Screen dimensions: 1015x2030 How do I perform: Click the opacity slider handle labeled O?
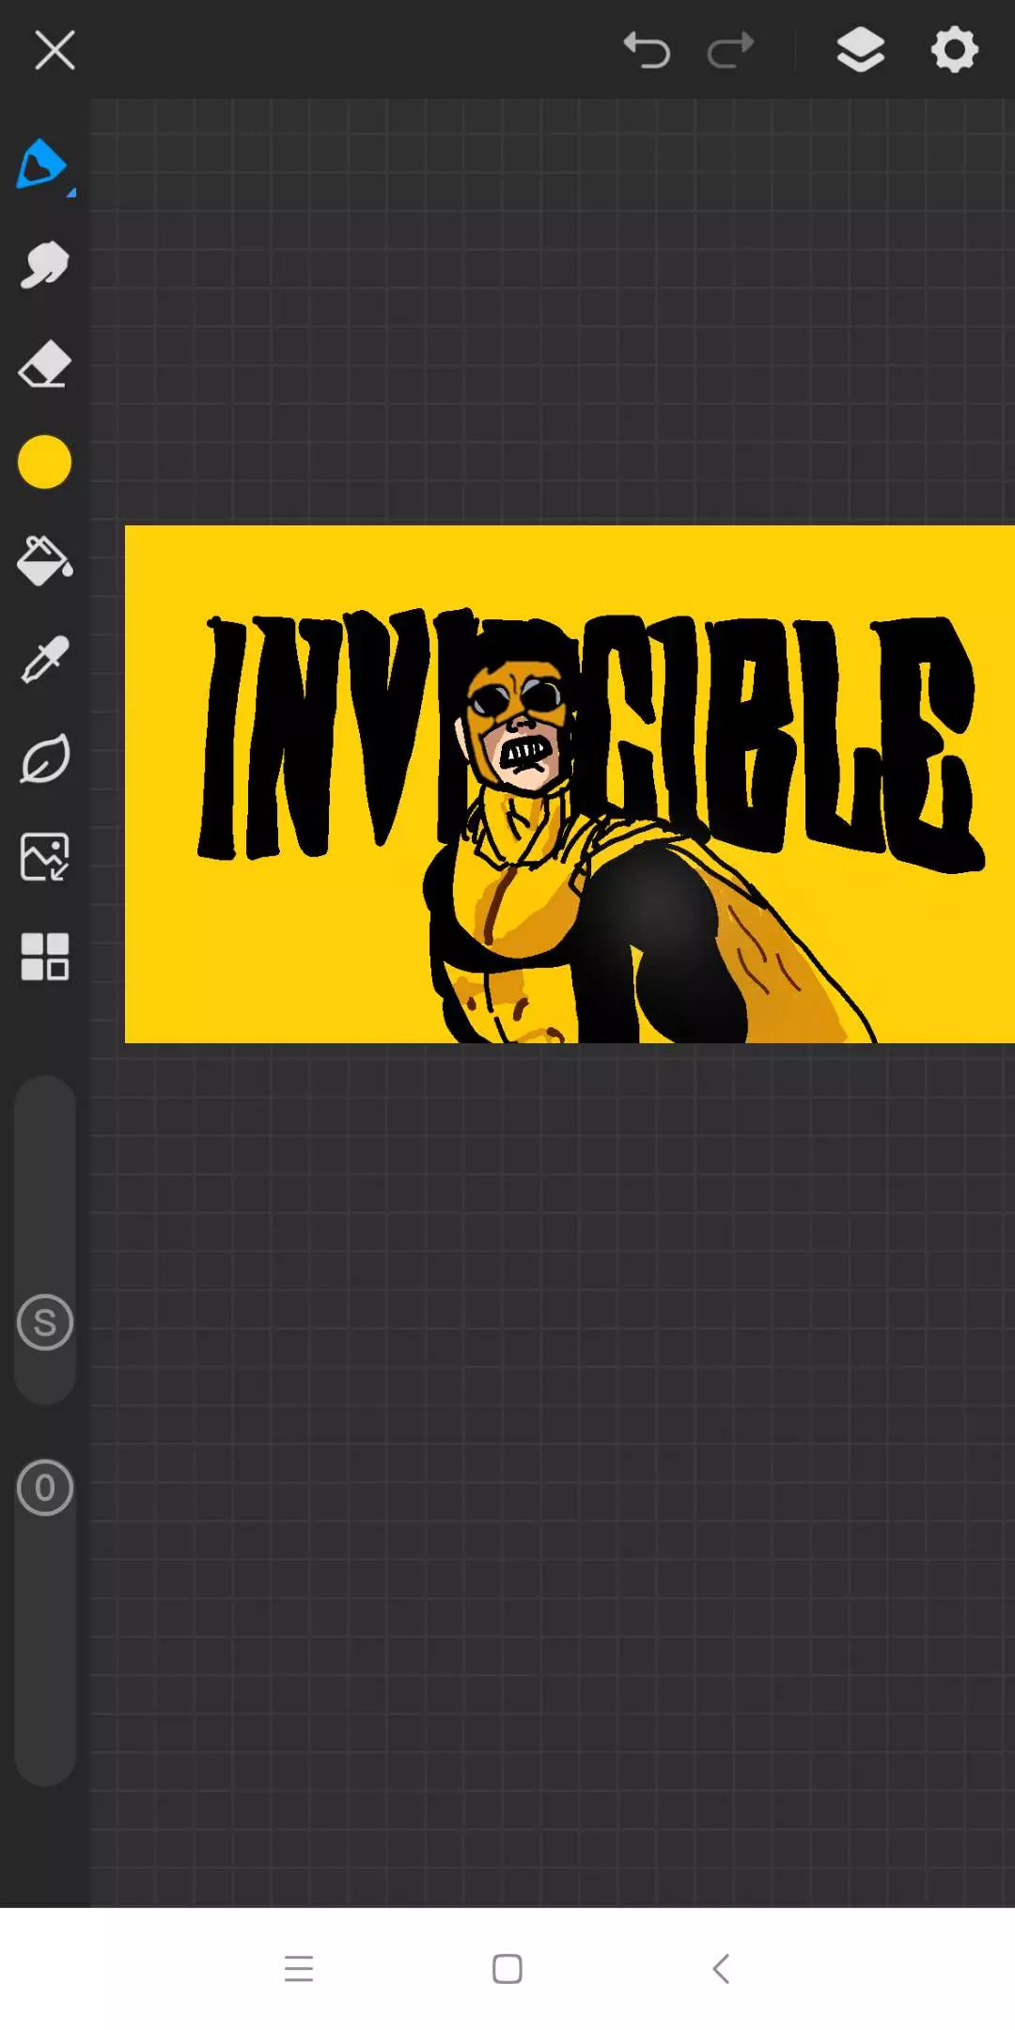click(x=45, y=1488)
